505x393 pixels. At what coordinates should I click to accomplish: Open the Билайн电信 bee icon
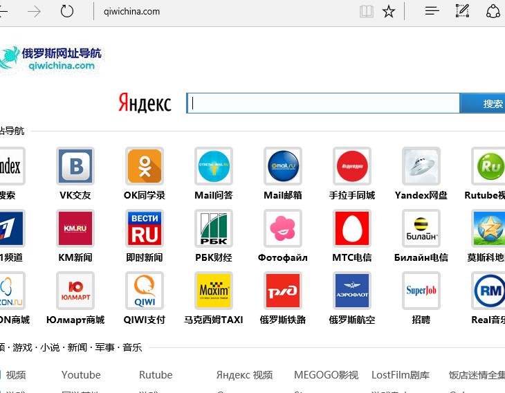coord(421,228)
